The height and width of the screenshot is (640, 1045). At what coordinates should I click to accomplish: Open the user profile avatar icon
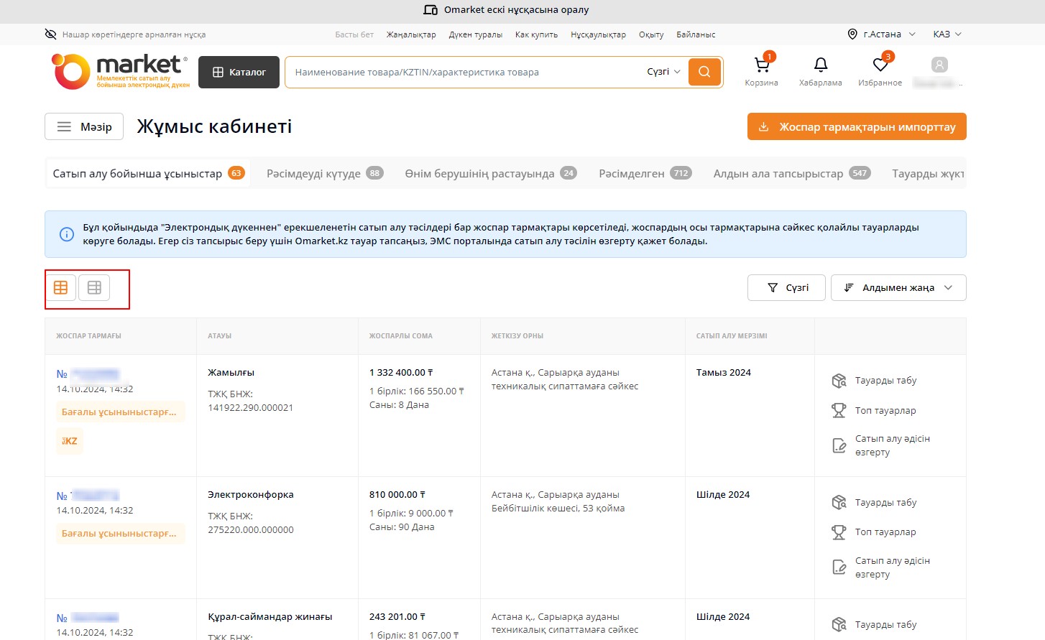[939, 65]
